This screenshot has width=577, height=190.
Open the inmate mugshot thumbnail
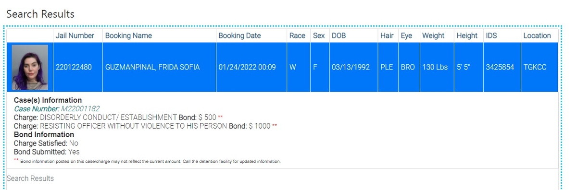[30, 68]
